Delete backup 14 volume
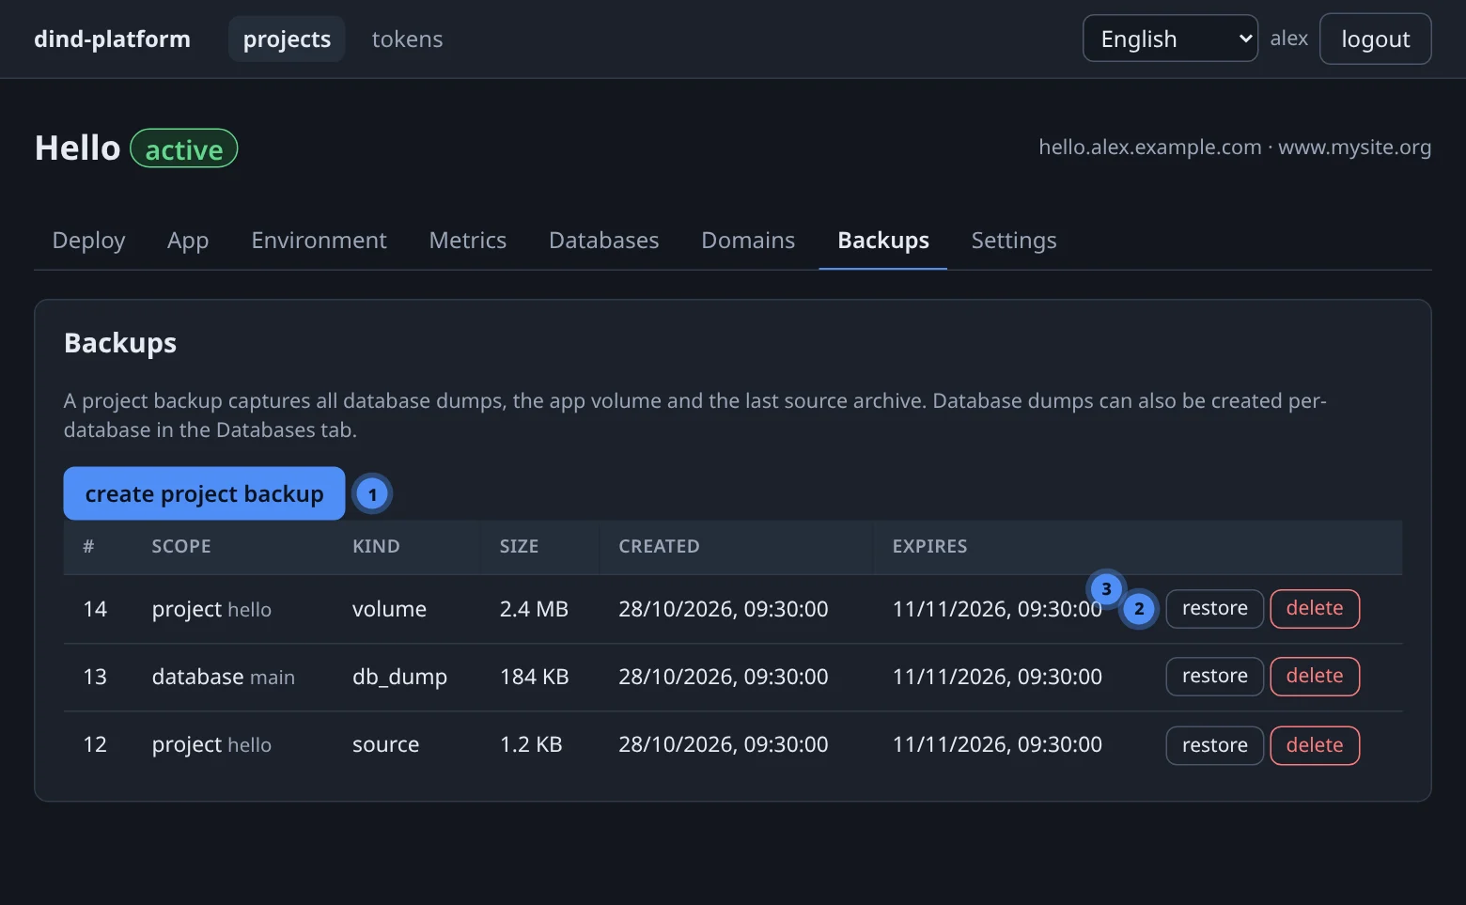The width and height of the screenshot is (1466, 905). 1314,608
